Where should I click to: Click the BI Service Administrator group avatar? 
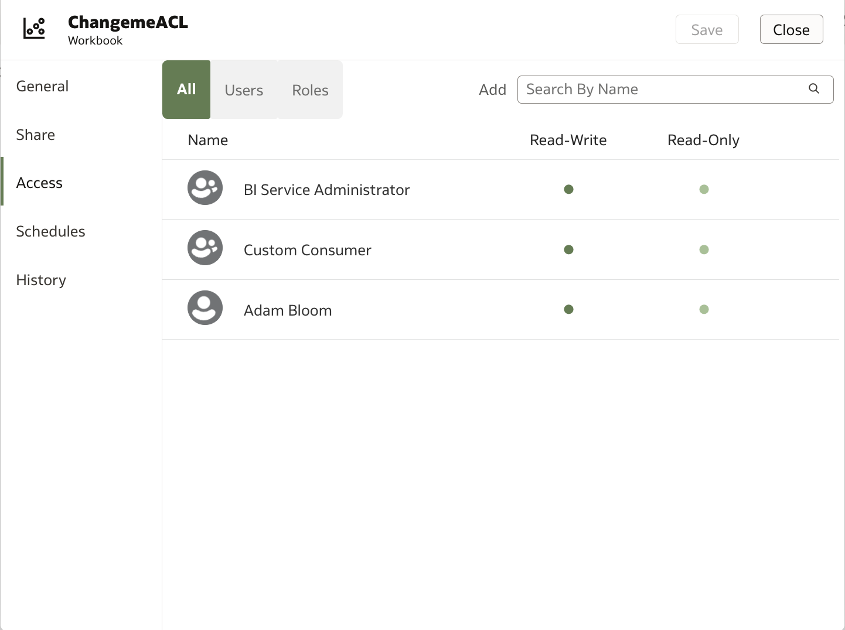(205, 188)
